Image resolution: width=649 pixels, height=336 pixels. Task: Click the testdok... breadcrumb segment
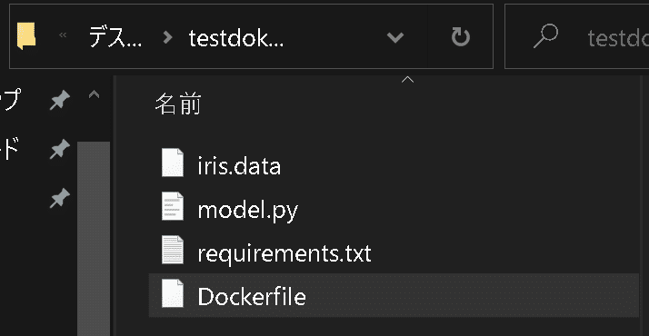pos(236,38)
